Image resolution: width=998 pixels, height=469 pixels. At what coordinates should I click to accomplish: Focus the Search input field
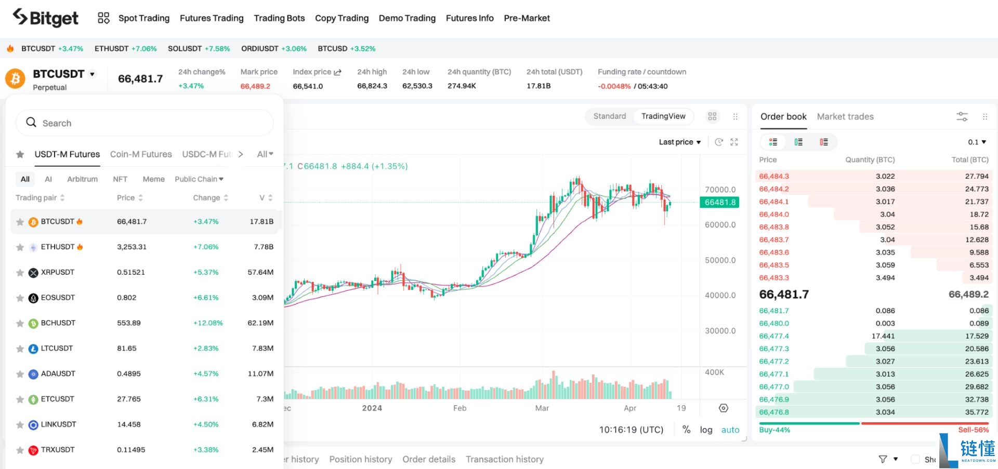(x=145, y=123)
